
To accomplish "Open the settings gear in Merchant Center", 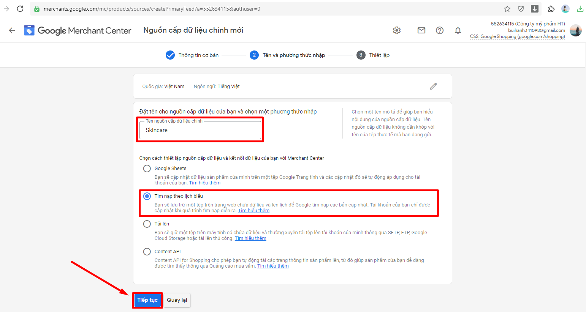I will click(x=397, y=30).
